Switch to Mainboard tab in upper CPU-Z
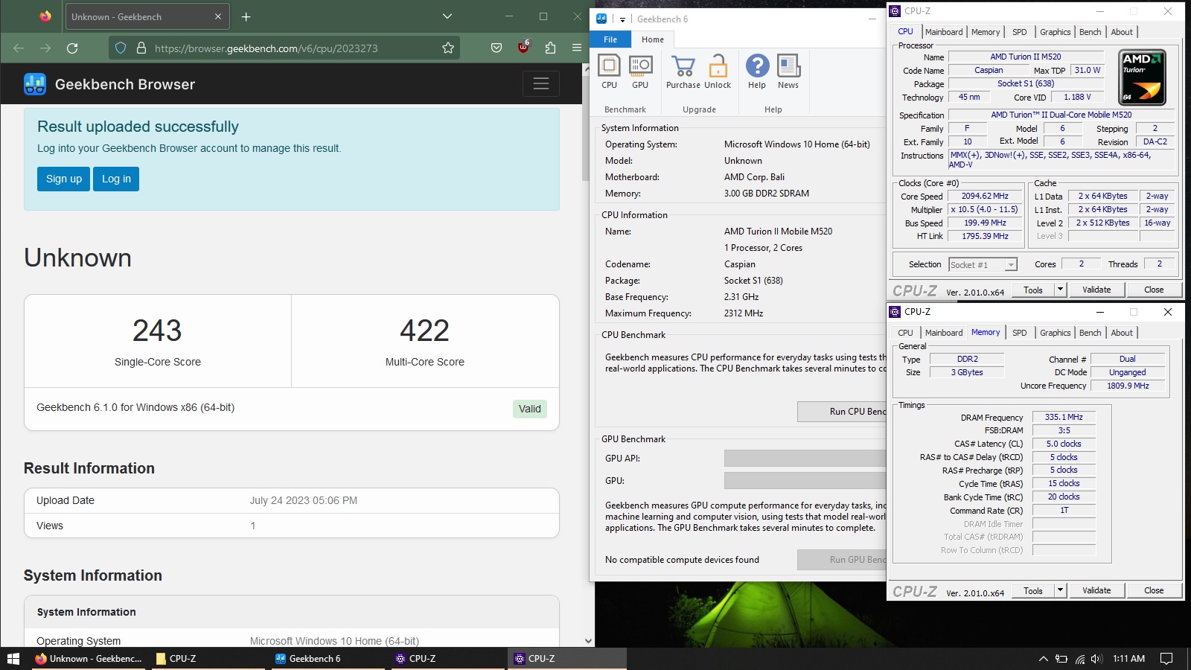The height and width of the screenshot is (670, 1191). point(944,32)
